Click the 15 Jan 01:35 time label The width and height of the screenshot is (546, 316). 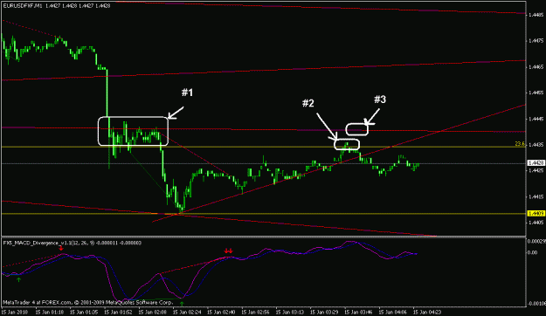click(84, 313)
